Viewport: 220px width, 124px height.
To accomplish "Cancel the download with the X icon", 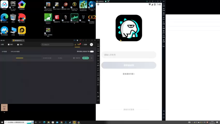I will pyautogui.click(x=92, y=58).
